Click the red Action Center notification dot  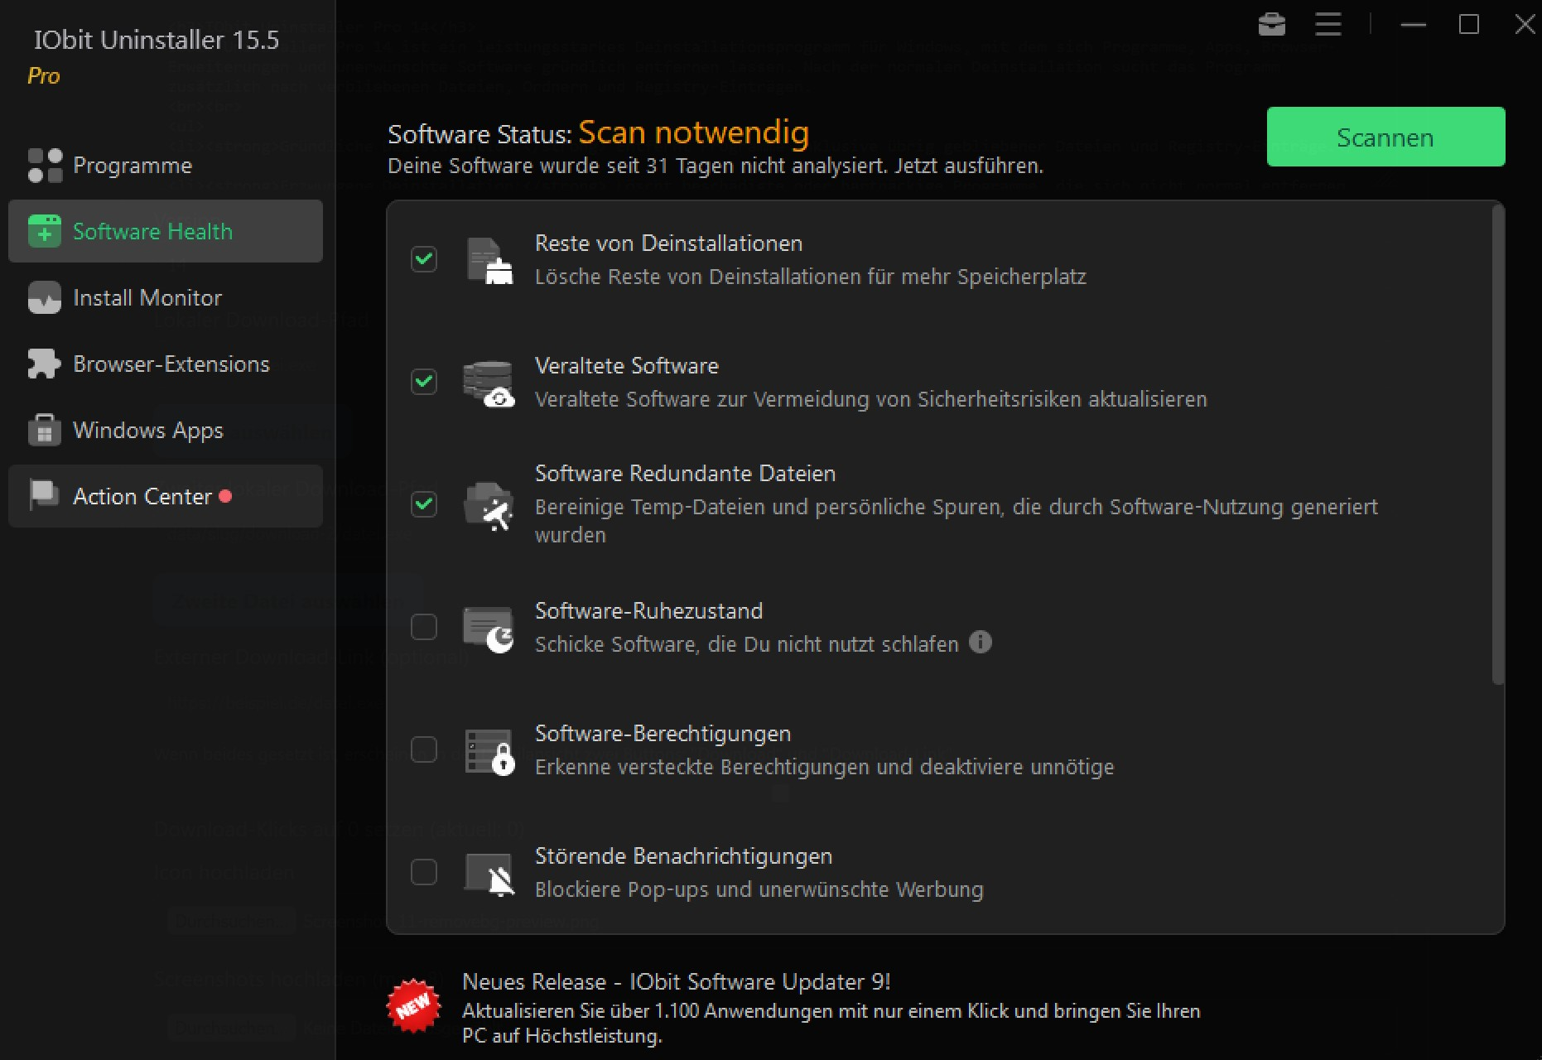pos(225,496)
